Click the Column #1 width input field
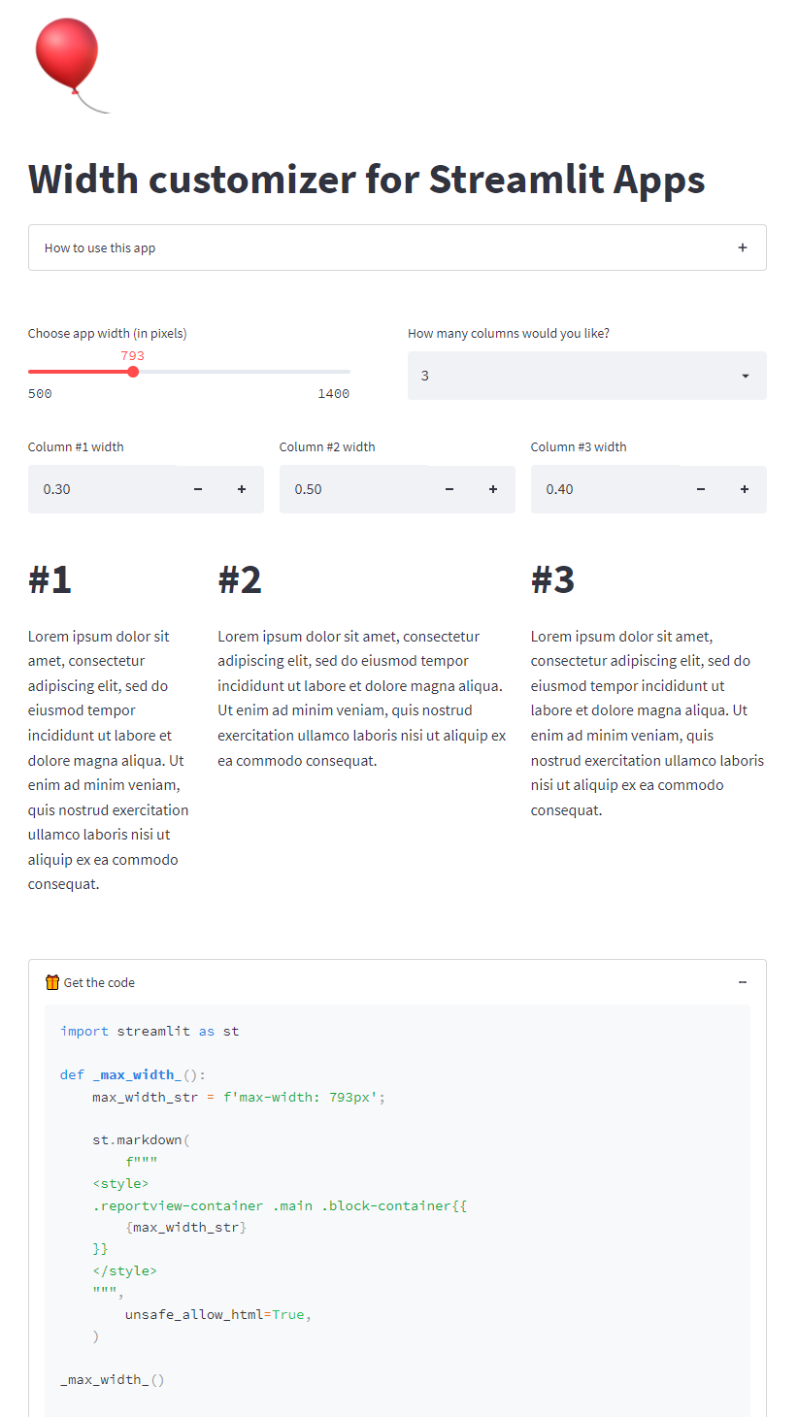 (x=102, y=489)
